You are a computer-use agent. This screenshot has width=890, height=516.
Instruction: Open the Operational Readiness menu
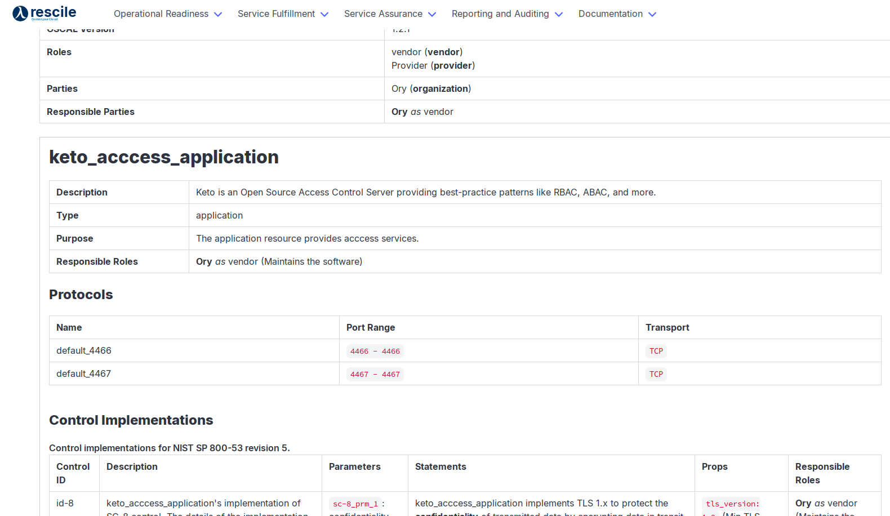click(x=161, y=14)
